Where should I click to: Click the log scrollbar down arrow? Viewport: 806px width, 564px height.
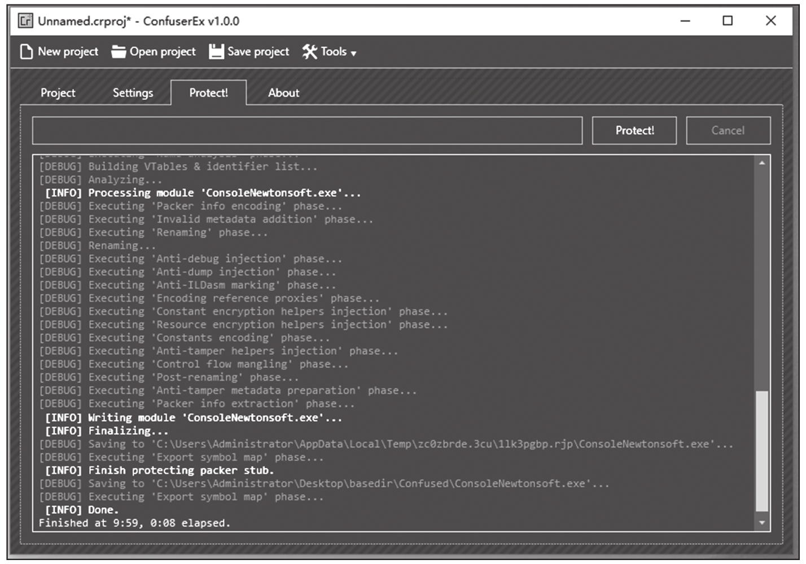click(x=762, y=523)
